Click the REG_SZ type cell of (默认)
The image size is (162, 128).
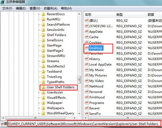click(x=122, y=20)
